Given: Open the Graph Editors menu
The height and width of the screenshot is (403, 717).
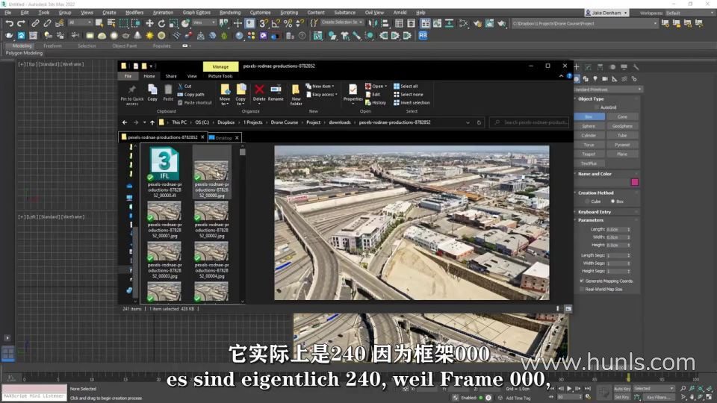Looking at the screenshot, I should point(196,13).
